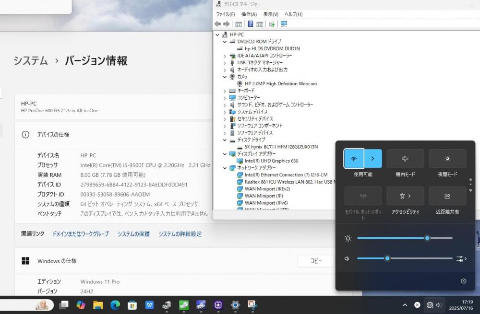Click the brightness slider handle
Image resolution: width=480 pixels, height=314 pixels.
(427, 238)
